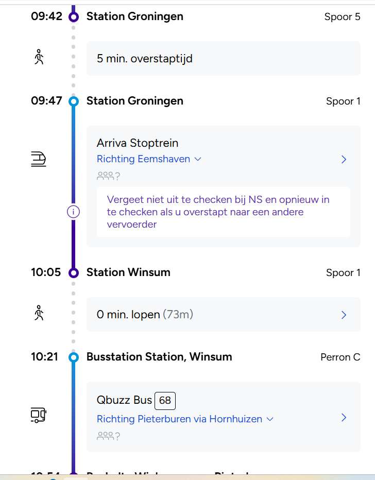The image size is (375, 480).
Task: Click the crowdedness icon under Richting Pieterburen
Action: click(108, 436)
